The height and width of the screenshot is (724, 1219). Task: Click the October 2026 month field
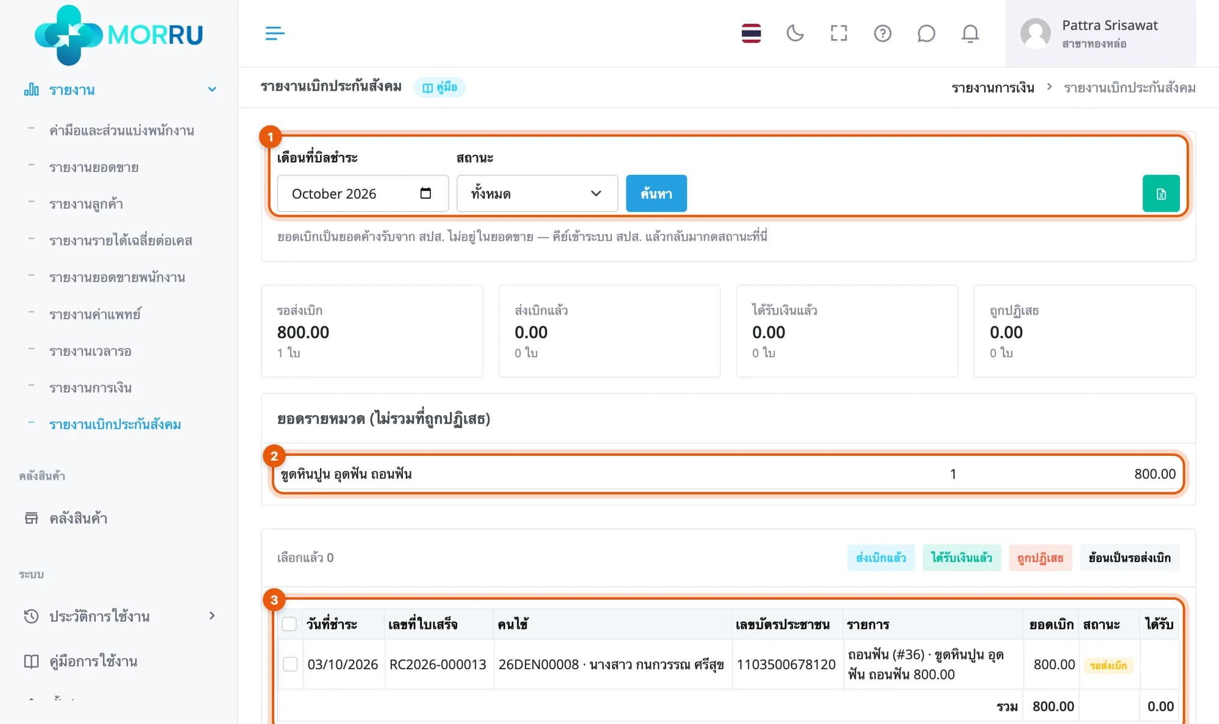click(363, 194)
